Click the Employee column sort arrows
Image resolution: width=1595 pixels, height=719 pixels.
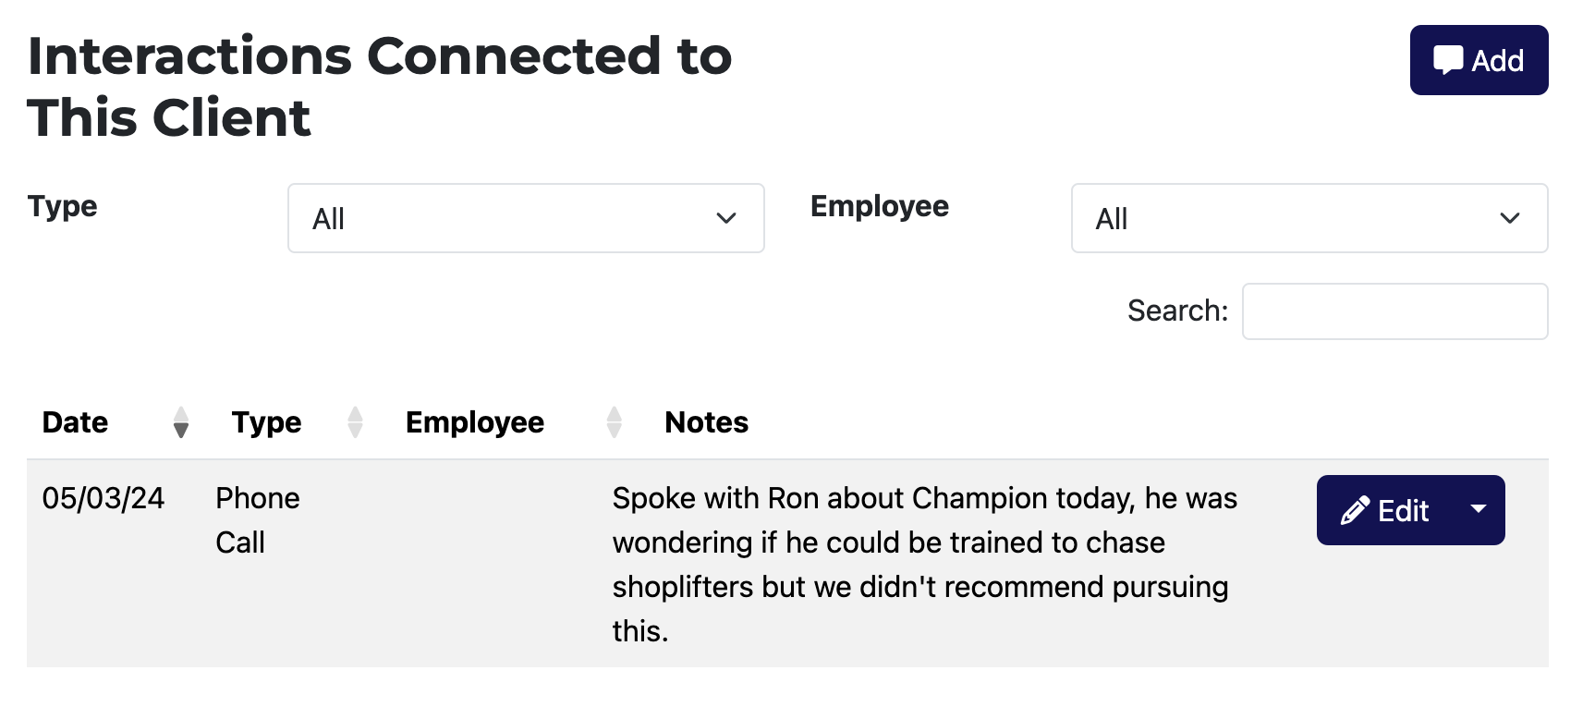click(614, 422)
